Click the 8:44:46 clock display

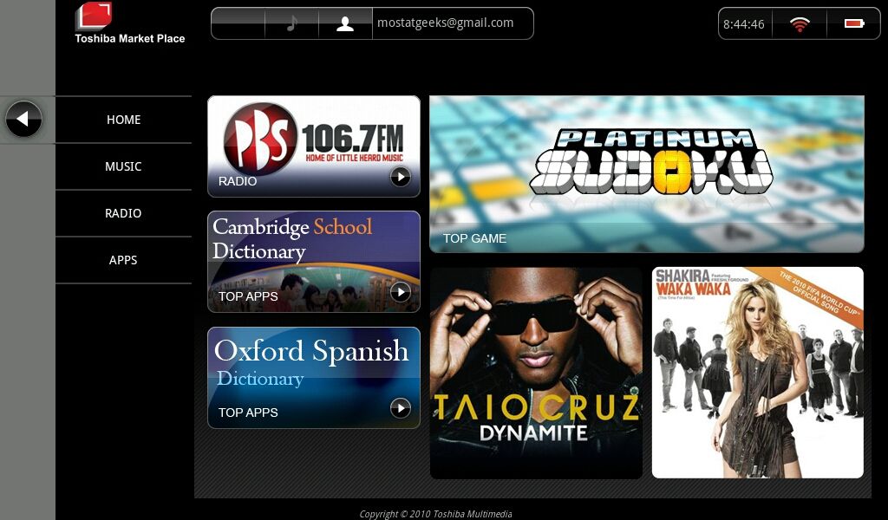744,23
